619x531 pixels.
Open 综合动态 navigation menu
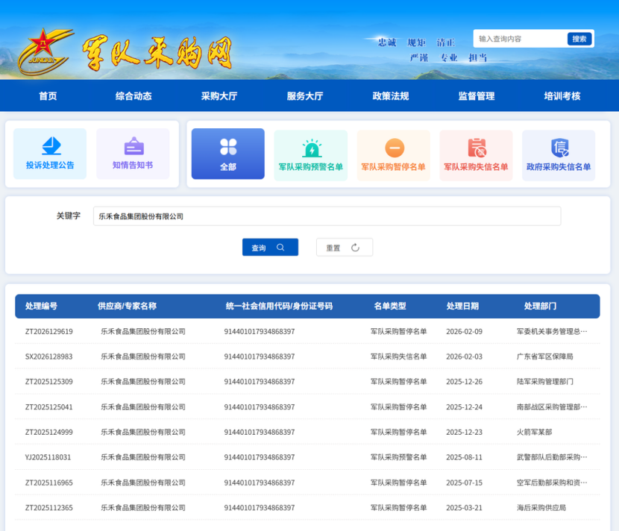pyautogui.click(x=133, y=96)
